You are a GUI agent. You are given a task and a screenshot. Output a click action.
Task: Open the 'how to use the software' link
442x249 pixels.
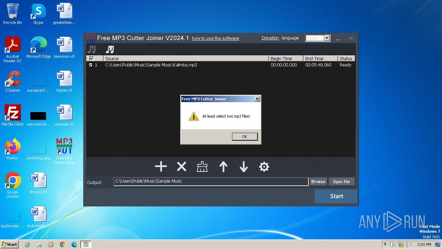click(215, 38)
